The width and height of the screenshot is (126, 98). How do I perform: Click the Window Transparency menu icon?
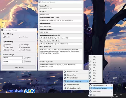coord(65,81)
